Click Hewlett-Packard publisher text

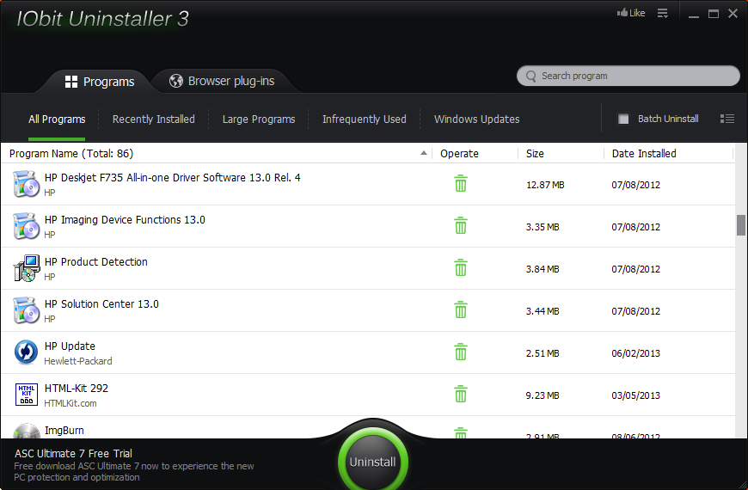78,361
